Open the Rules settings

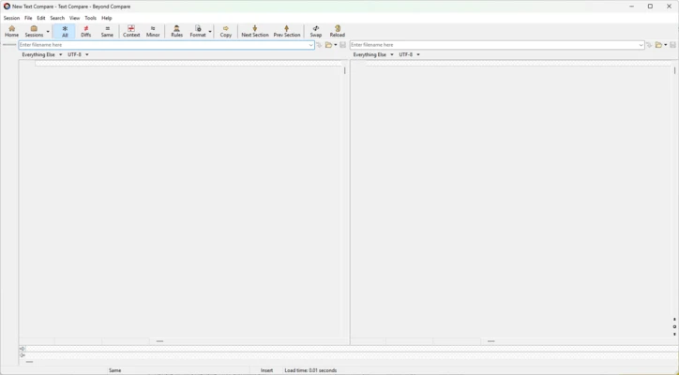tap(176, 31)
